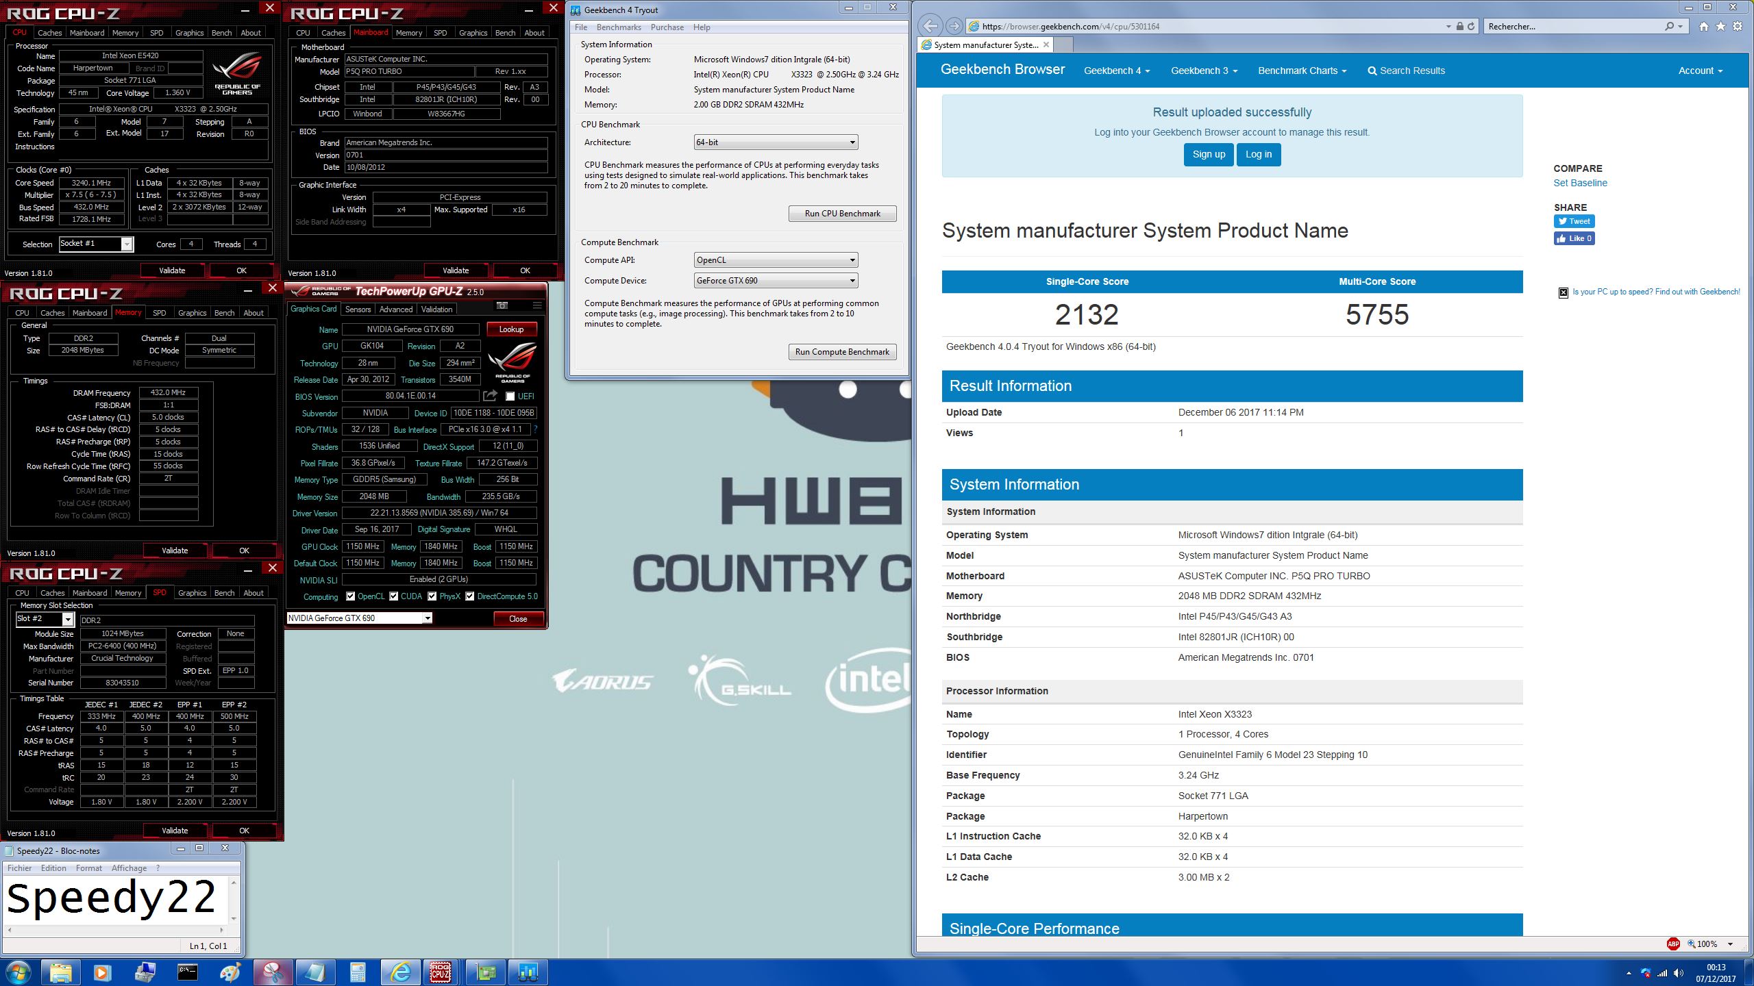Open the Geekbench bar-chart taskbar icon

pyautogui.click(x=528, y=972)
